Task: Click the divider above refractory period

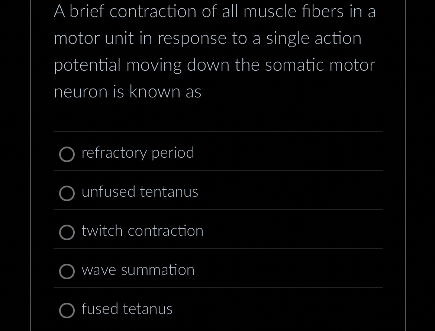Action: (217, 131)
